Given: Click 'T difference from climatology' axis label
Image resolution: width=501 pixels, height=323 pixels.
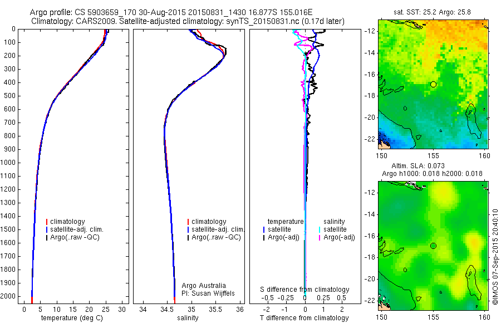Looking at the screenshot, I should [x=304, y=318].
